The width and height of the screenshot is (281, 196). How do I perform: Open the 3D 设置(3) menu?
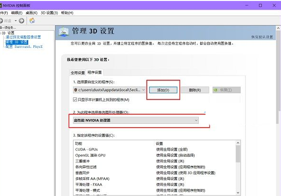[49, 13]
